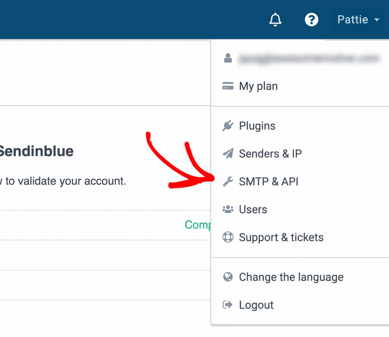Click the wrench icon beside SMTP & API
Screen dimensions: 389x337
coord(228,181)
